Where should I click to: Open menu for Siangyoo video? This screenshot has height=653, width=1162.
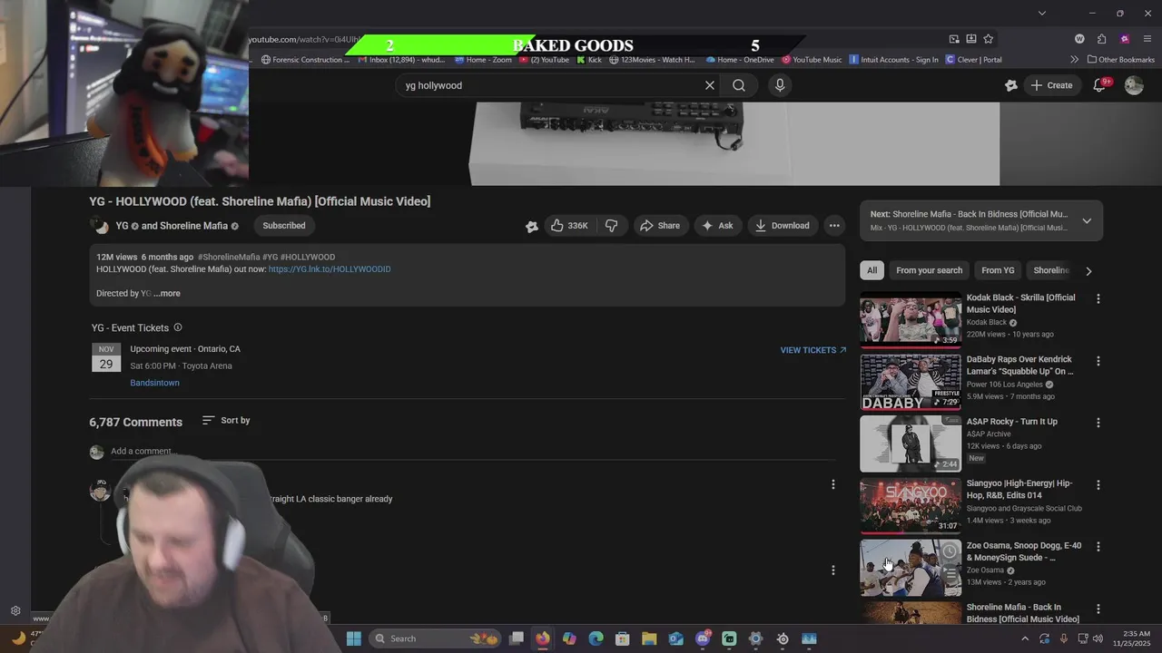pyautogui.click(x=1098, y=485)
